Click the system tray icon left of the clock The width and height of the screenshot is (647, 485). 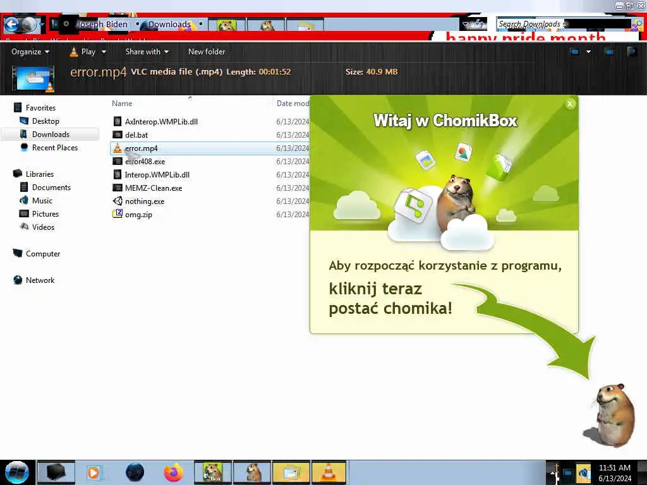(583, 472)
